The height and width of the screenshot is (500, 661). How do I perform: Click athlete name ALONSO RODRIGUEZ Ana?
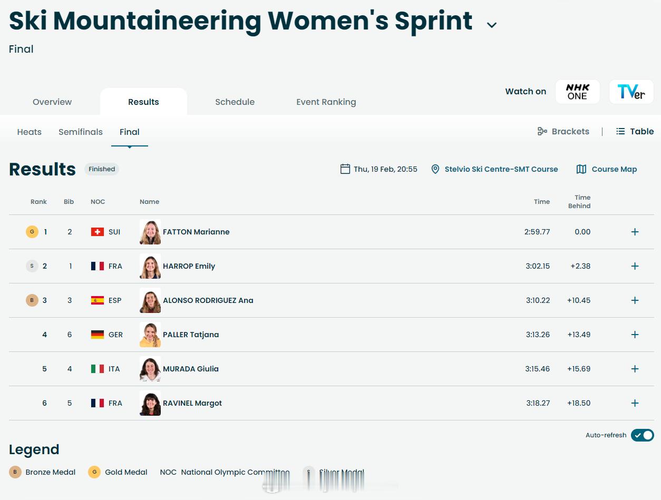208,300
